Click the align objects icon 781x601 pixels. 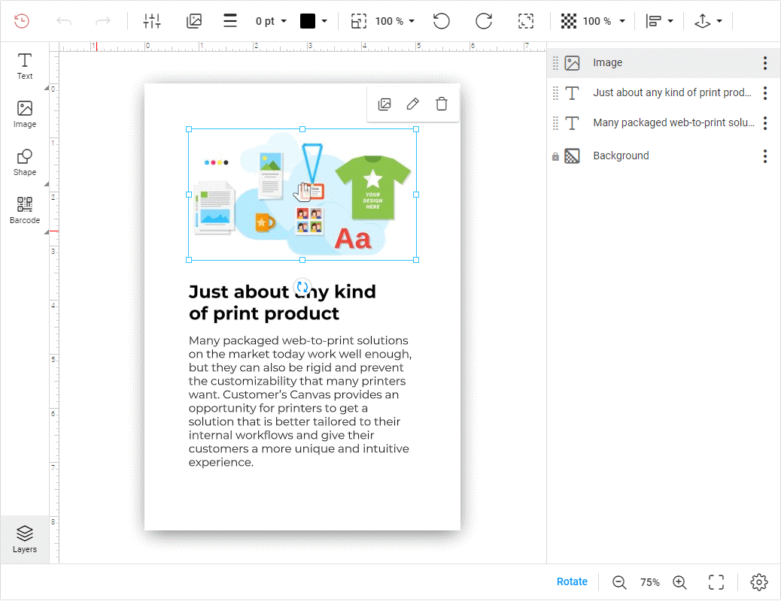653,21
